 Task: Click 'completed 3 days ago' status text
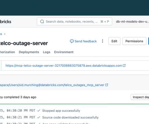pyautogui.click(x=20, y=97)
